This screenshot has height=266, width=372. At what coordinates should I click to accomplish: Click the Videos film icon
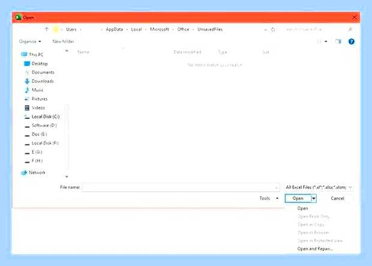(27, 108)
